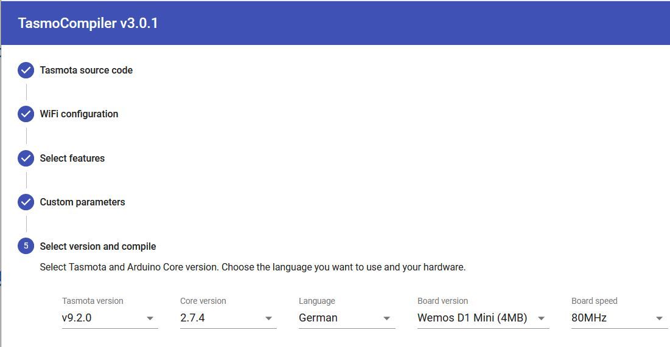Go to the WiFi configuration step
This screenshot has width=670, height=347.
(79, 114)
